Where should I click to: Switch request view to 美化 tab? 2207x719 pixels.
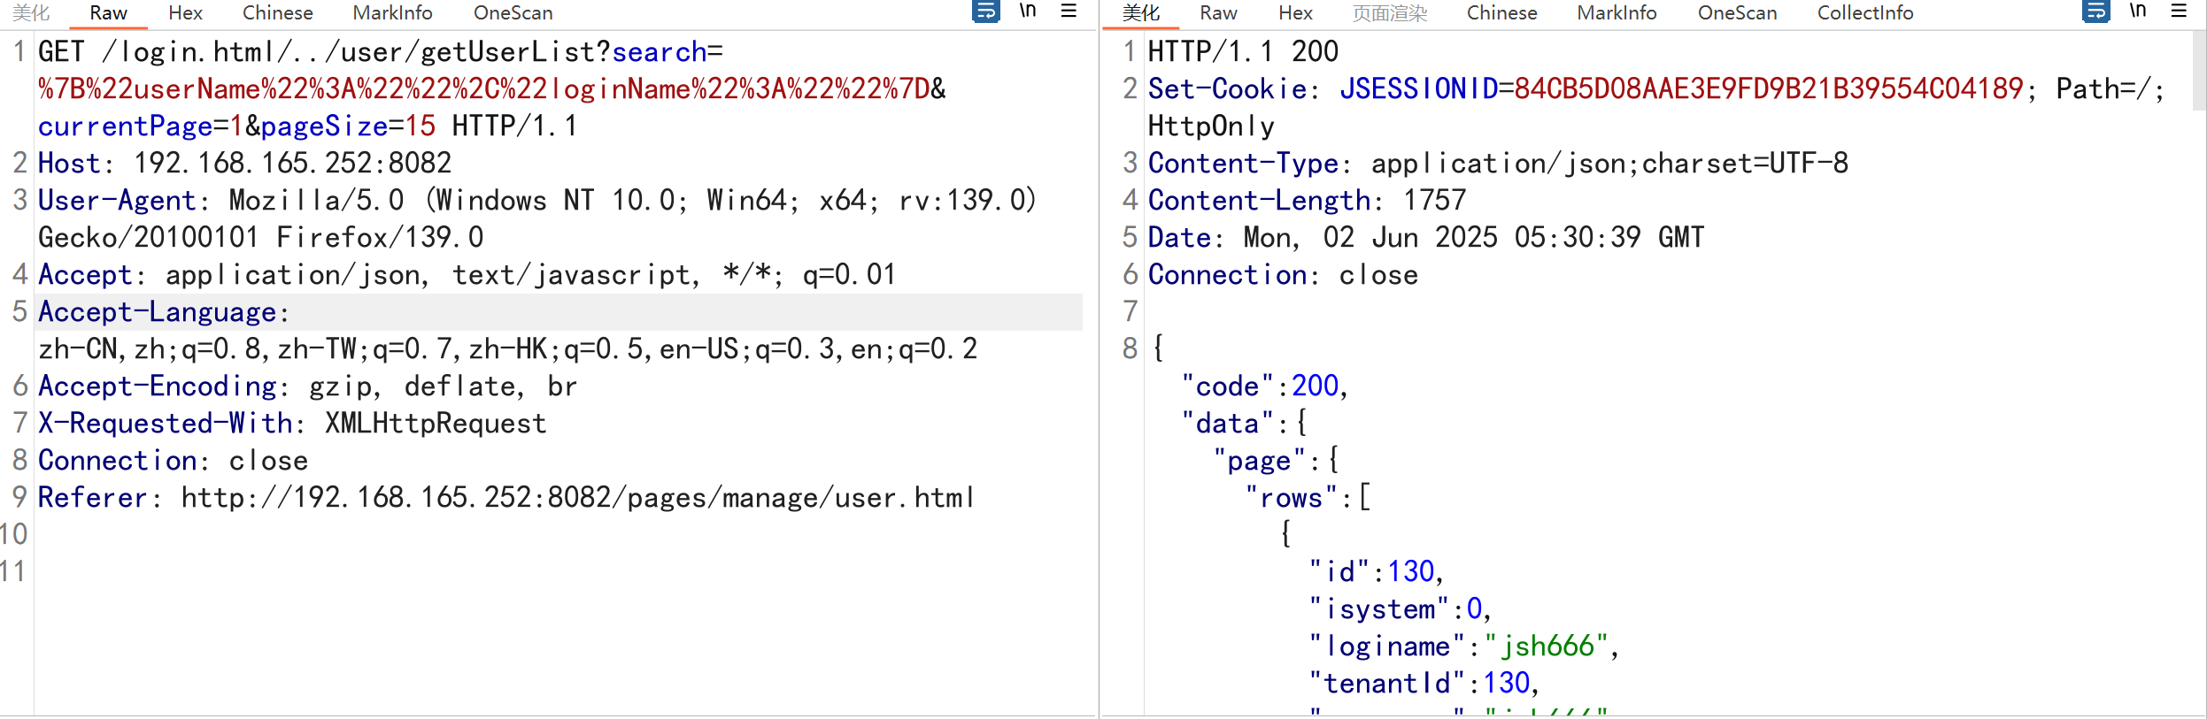point(31,13)
